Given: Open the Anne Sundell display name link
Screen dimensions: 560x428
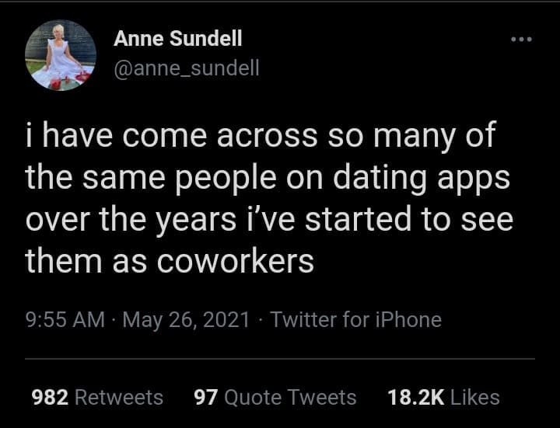Looking at the screenshot, I should 178,37.
